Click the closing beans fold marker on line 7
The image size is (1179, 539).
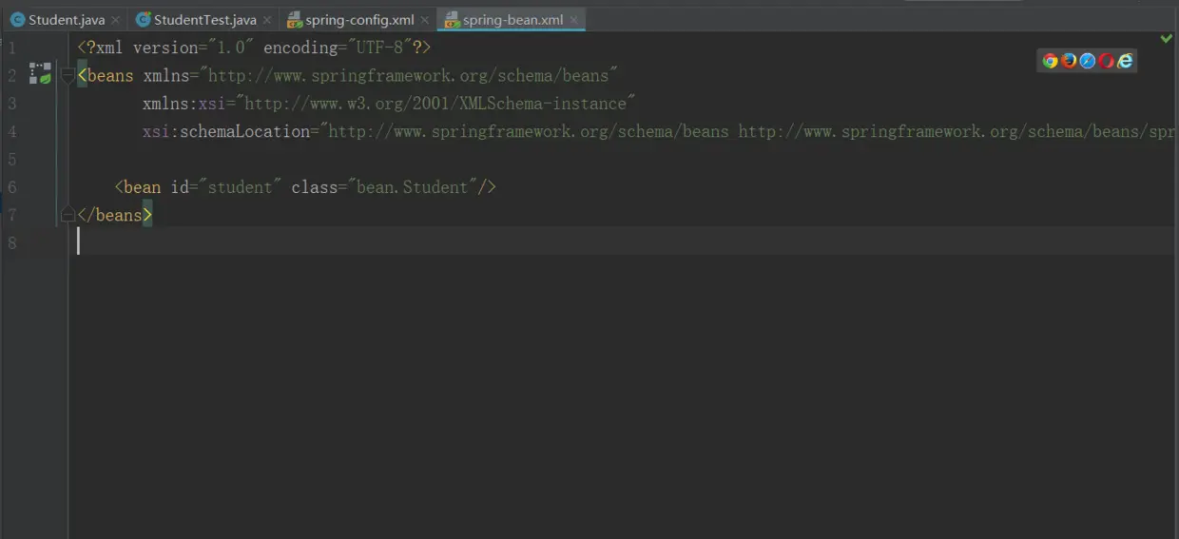point(68,215)
